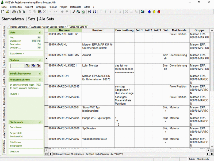Expand the Direkt bearbeiten section

coord(40,74)
